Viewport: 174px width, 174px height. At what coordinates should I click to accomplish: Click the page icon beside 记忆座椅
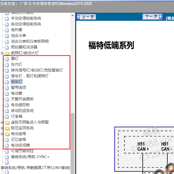pyautogui.click(x=7, y=140)
